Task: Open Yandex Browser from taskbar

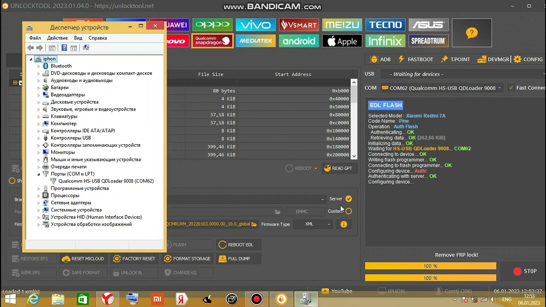Action: point(107,299)
